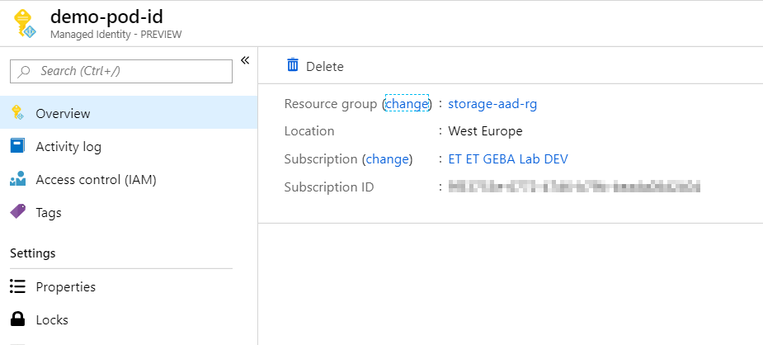Viewport: 763px width, 345px height.
Task: Click the Activity log book icon
Action: [17, 146]
